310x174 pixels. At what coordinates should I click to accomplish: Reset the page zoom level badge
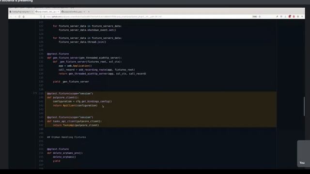click(x=255, y=16)
